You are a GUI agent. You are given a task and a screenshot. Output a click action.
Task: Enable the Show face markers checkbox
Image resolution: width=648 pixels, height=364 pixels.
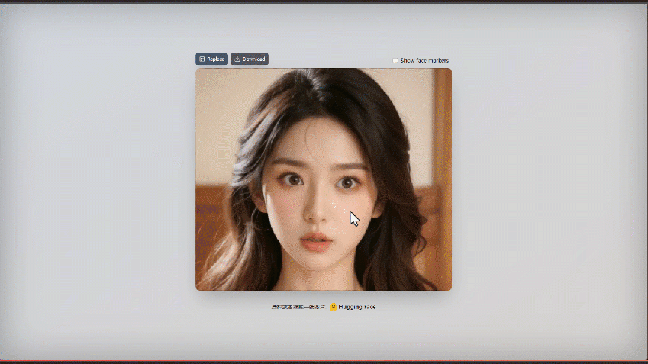tap(395, 61)
